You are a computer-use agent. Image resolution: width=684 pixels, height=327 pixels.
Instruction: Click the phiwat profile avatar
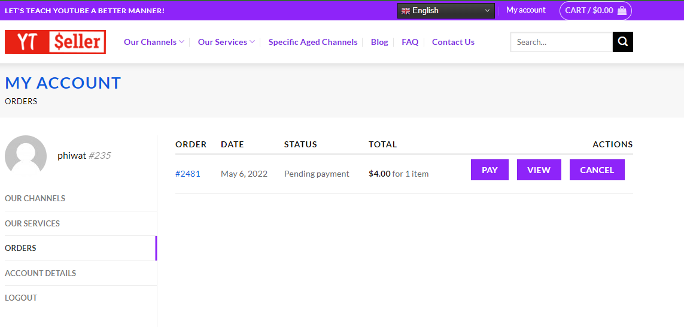(26, 156)
